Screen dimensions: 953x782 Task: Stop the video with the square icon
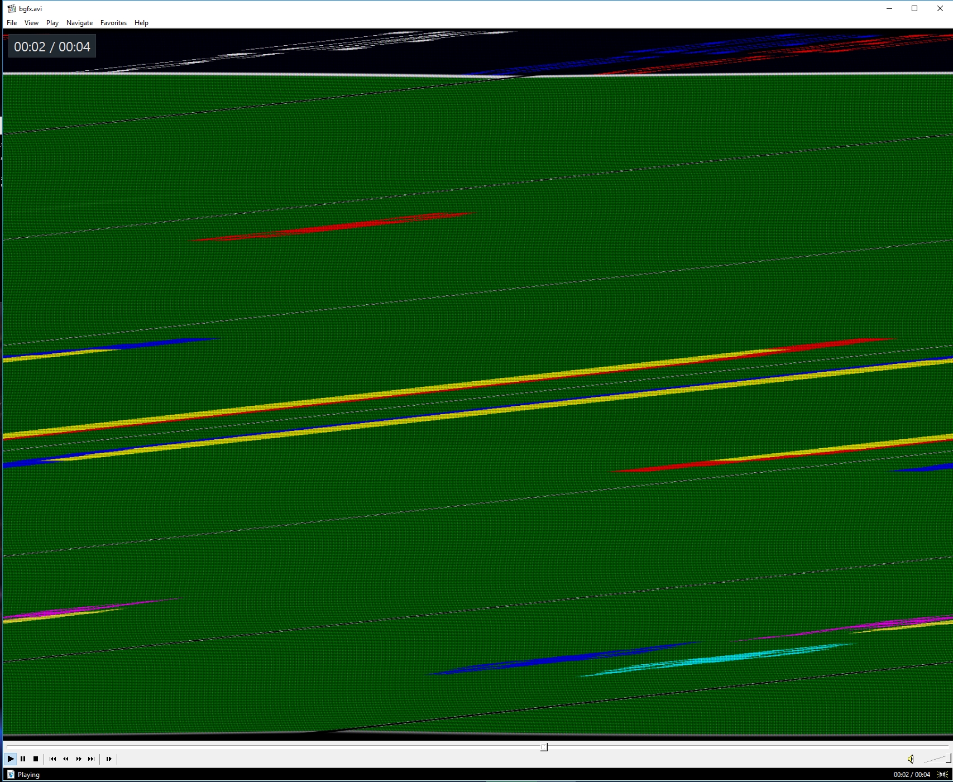point(36,759)
